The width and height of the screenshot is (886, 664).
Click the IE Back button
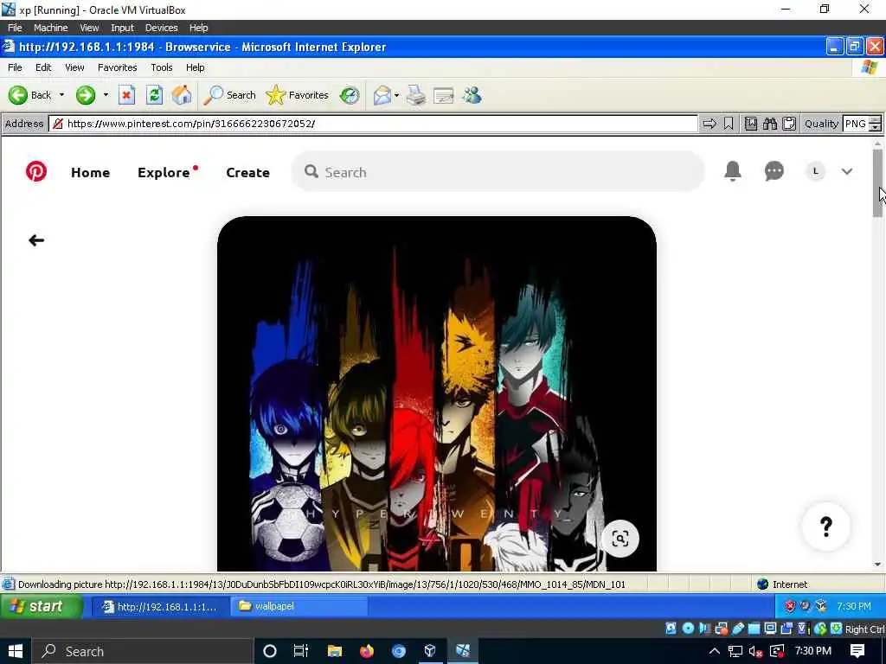[x=30, y=95]
